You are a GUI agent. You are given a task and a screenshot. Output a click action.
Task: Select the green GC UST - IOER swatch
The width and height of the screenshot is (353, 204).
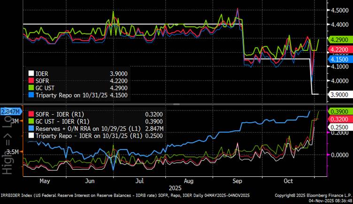click(x=31, y=121)
